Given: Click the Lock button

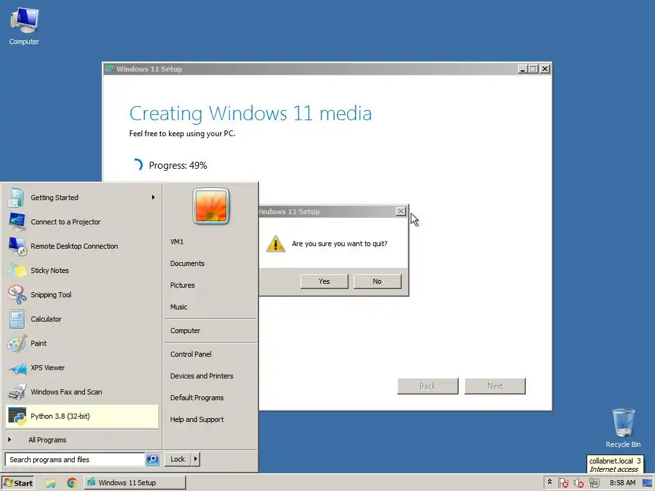Looking at the screenshot, I should point(178,459).
